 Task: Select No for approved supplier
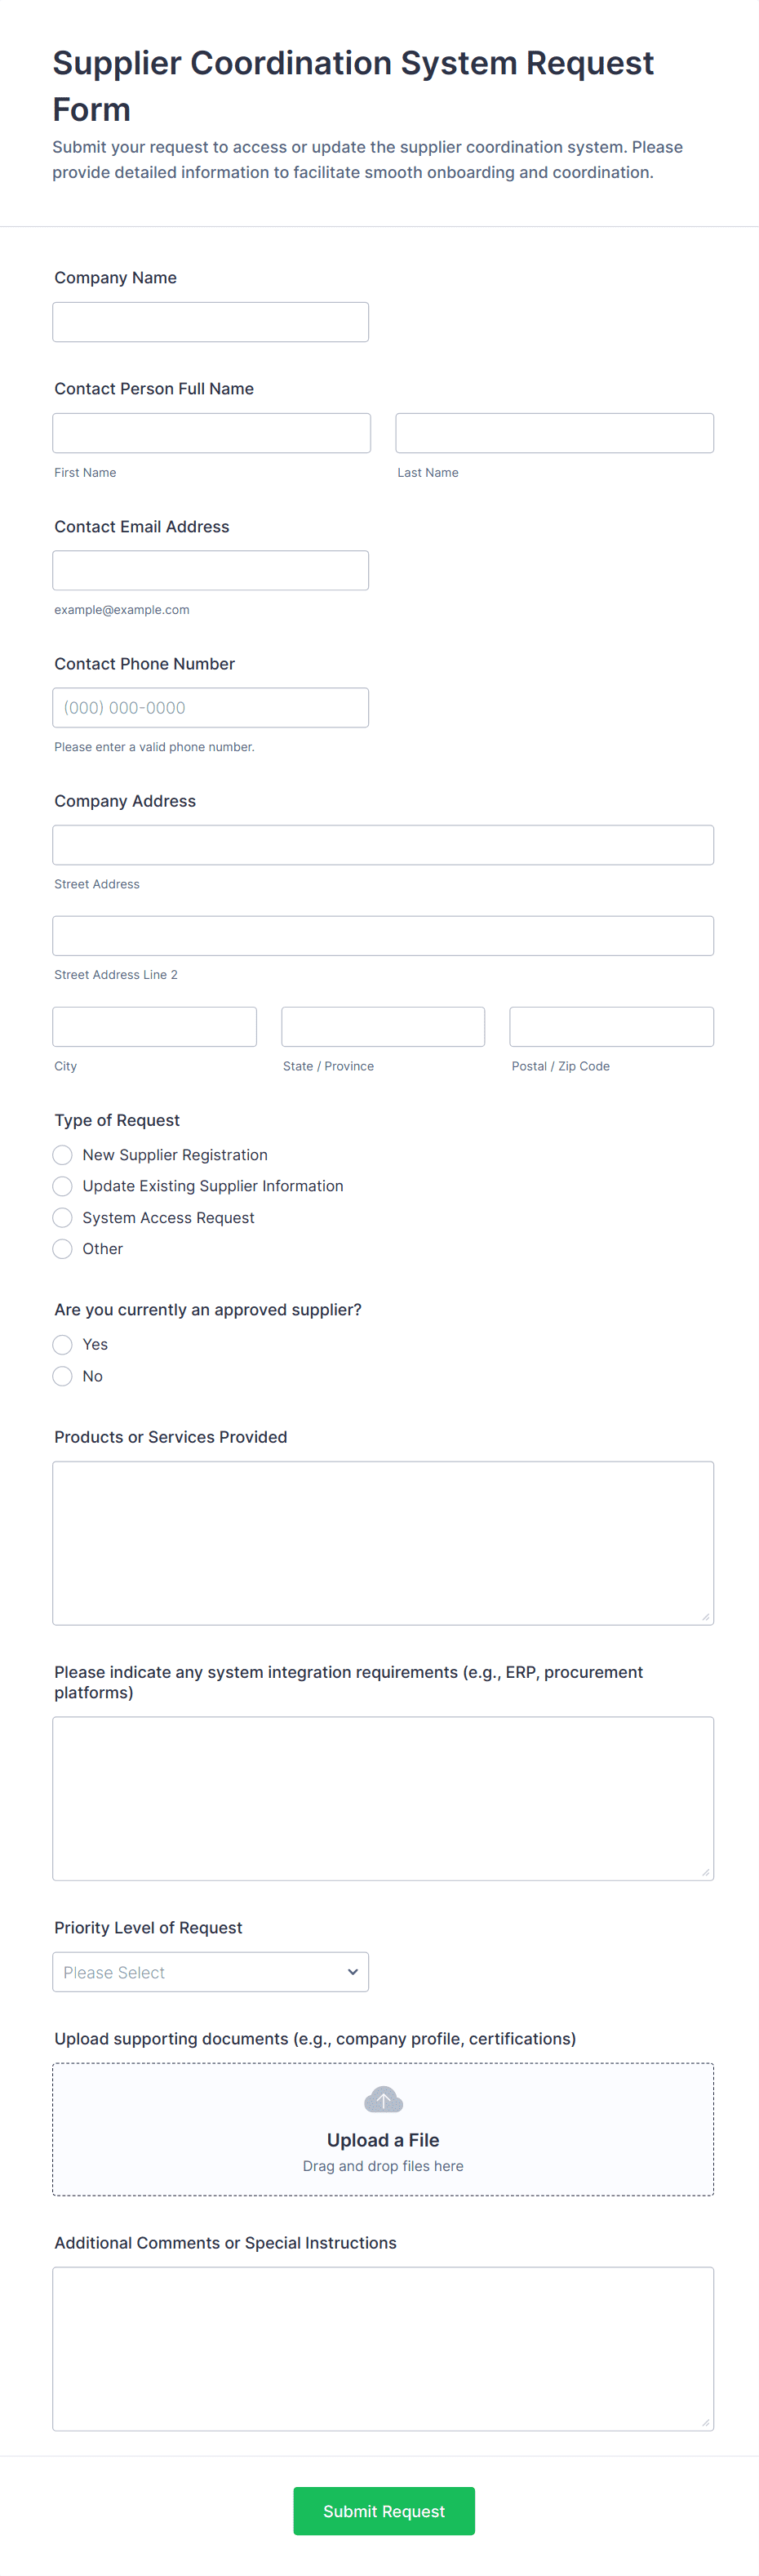[63, 1376]
